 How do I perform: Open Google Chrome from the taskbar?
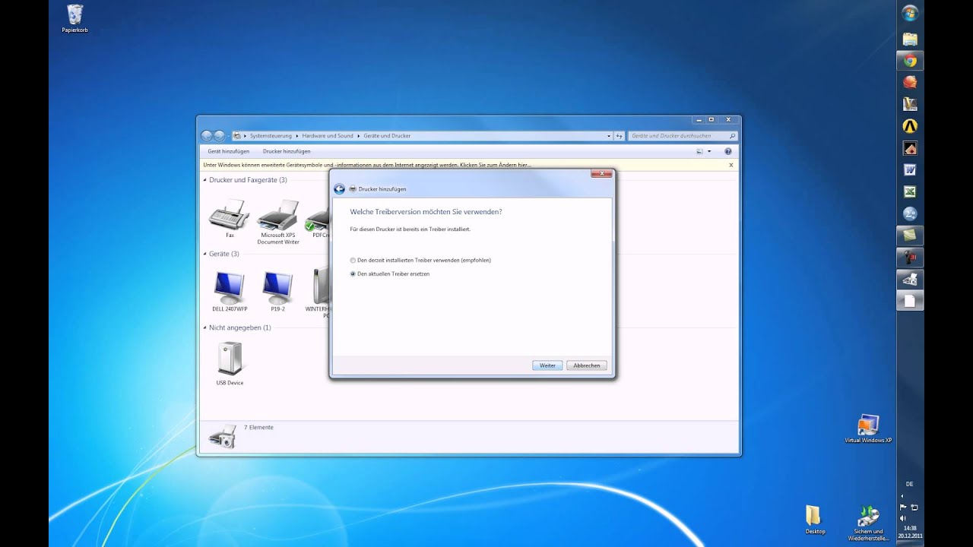point(910,61)
